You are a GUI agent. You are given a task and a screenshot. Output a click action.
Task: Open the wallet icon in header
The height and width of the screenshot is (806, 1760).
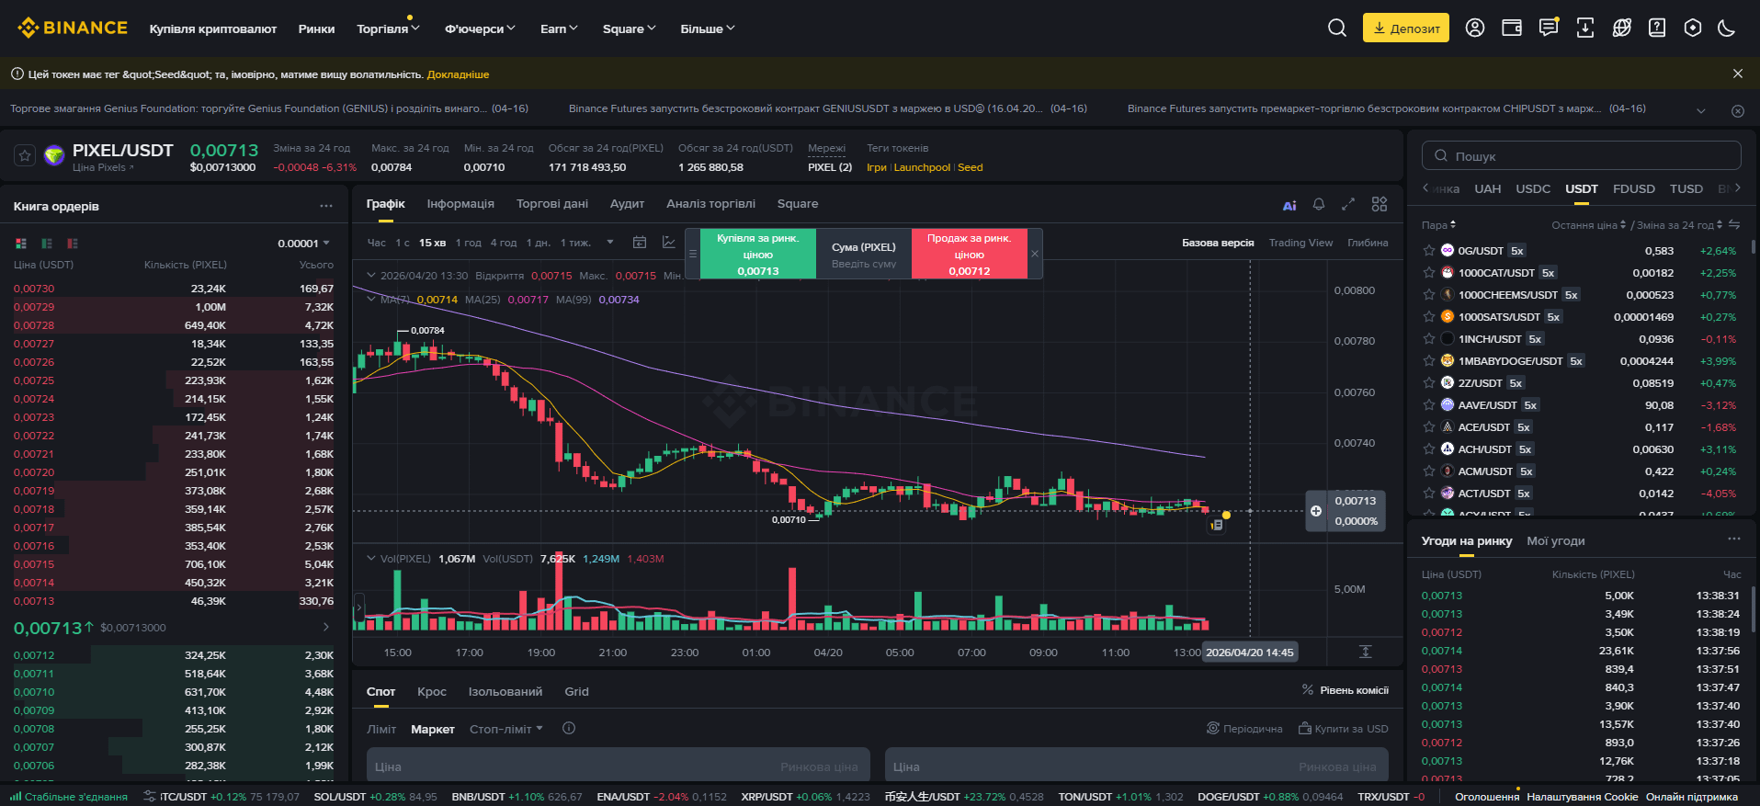coord(1512,28)
